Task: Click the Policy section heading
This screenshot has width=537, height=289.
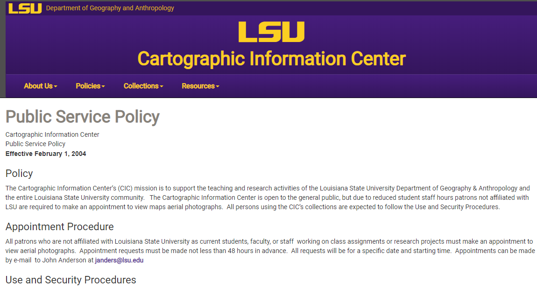Action: pos(19,173)
